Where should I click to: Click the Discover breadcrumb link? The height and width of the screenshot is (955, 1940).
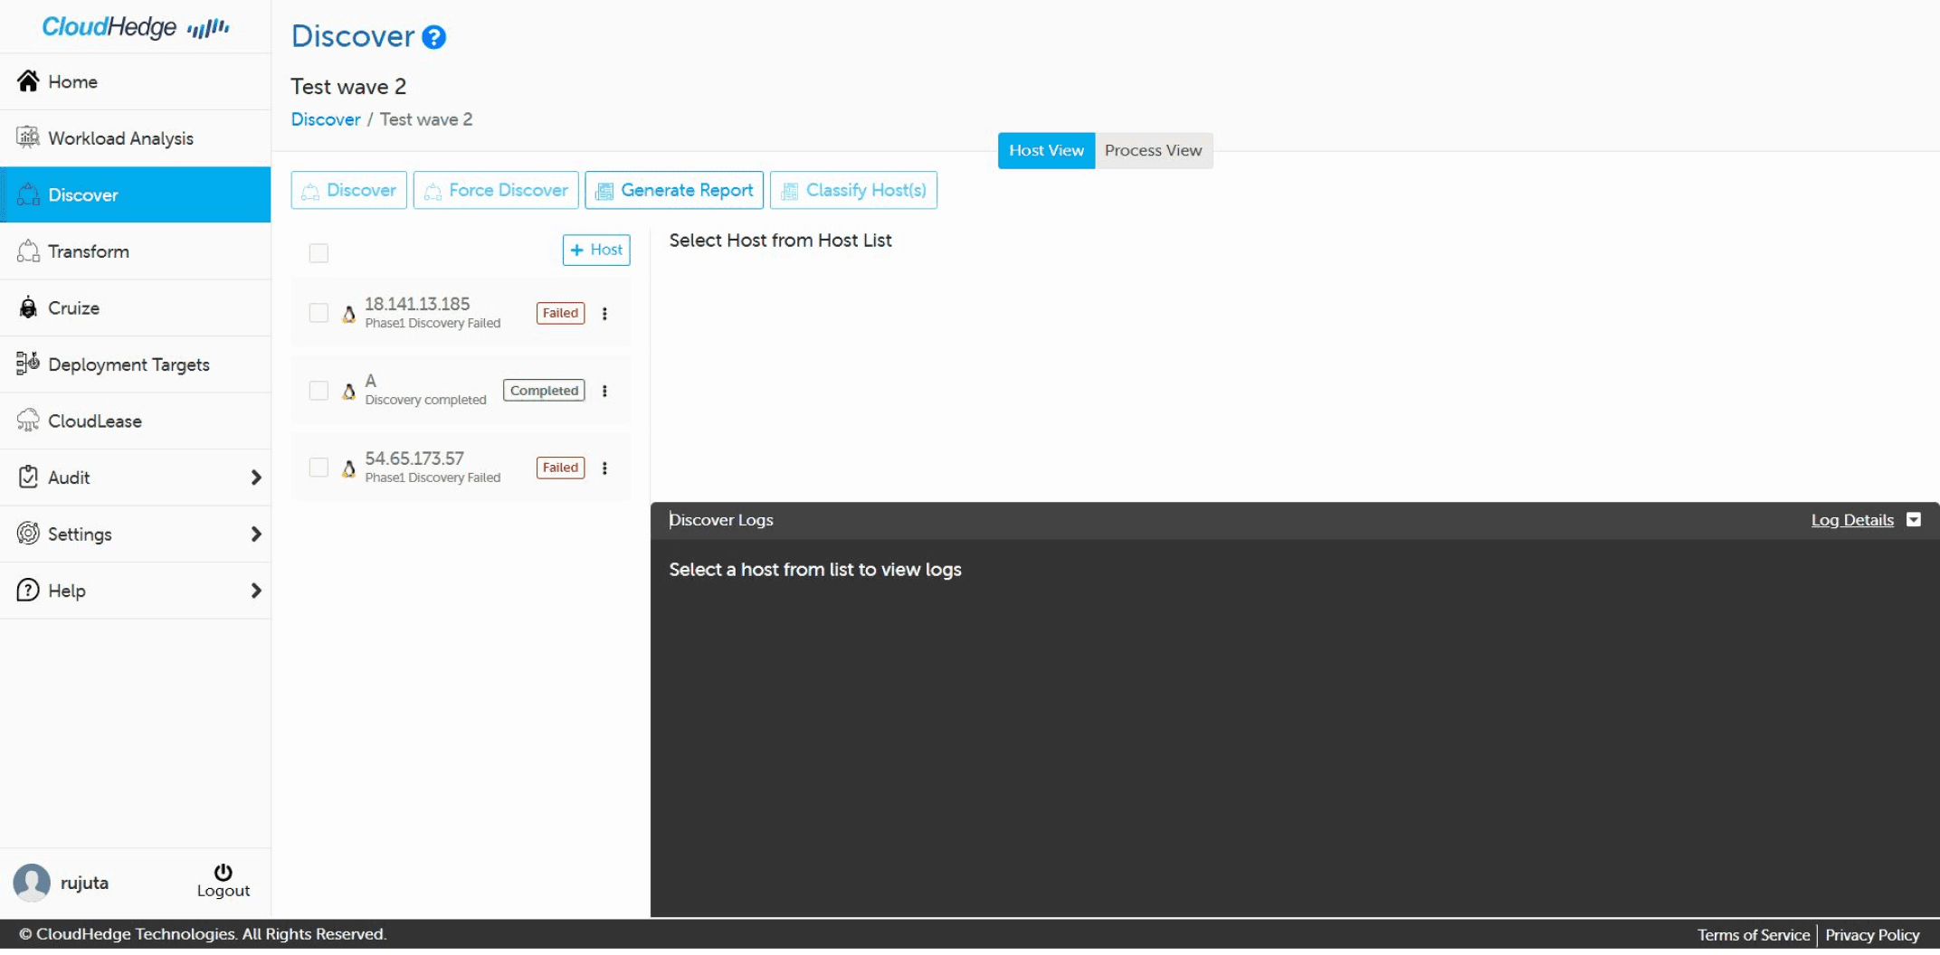coord(326,119)
